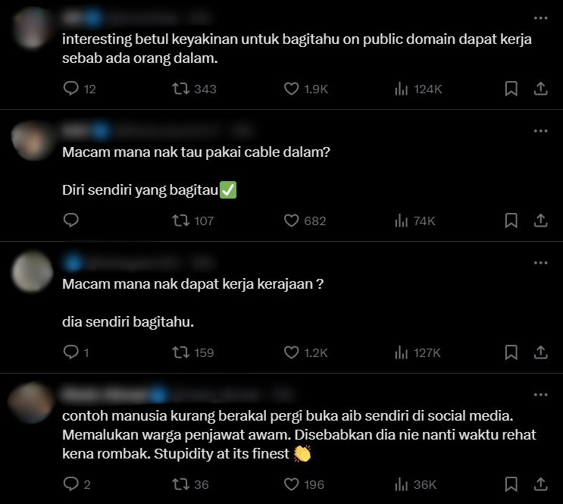The width and height of the screenshot is (563, 504).
Task: Open profile picture of last tweet's author
Action: point(32,402)
